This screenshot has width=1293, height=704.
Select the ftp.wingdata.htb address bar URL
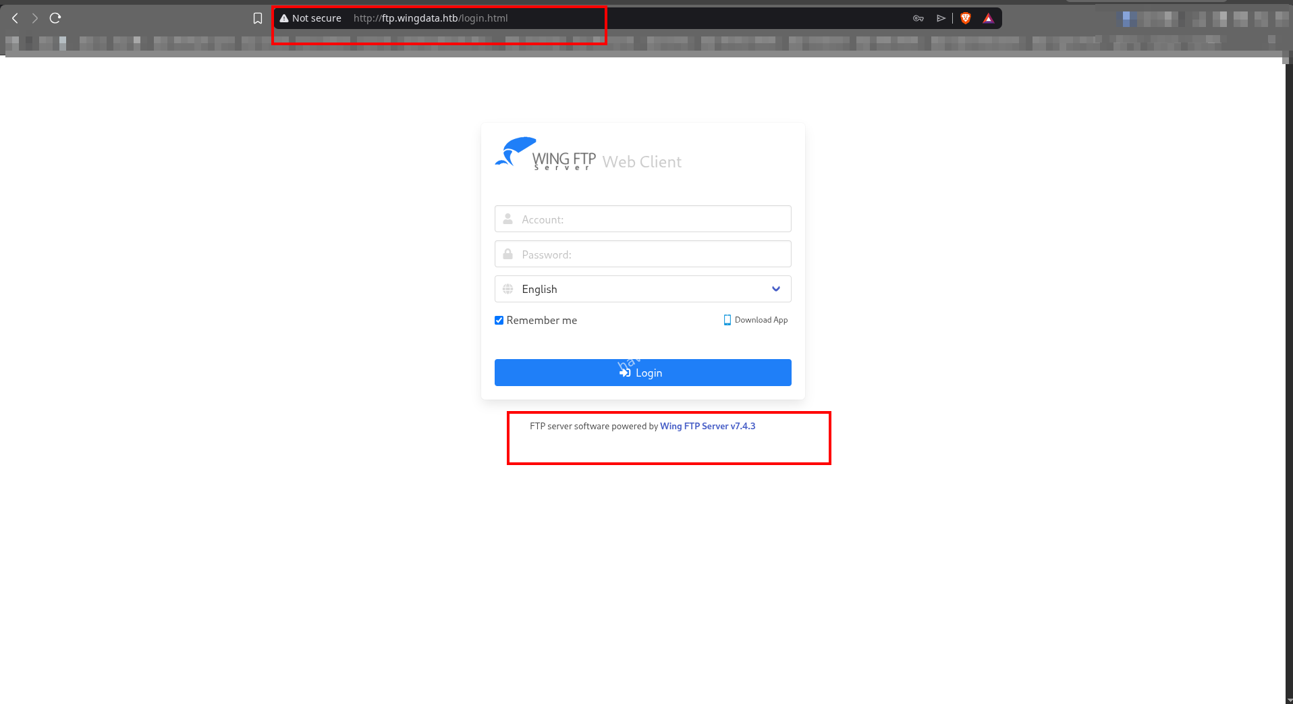(431, 18)
